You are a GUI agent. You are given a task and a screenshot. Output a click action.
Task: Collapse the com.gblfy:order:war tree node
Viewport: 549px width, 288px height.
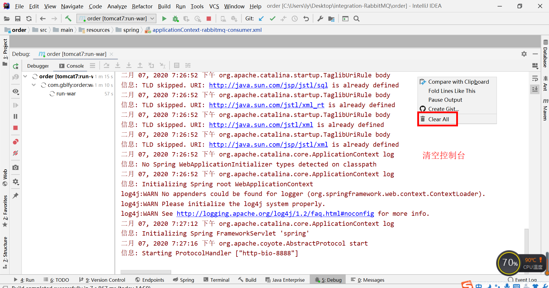point(34,85)
